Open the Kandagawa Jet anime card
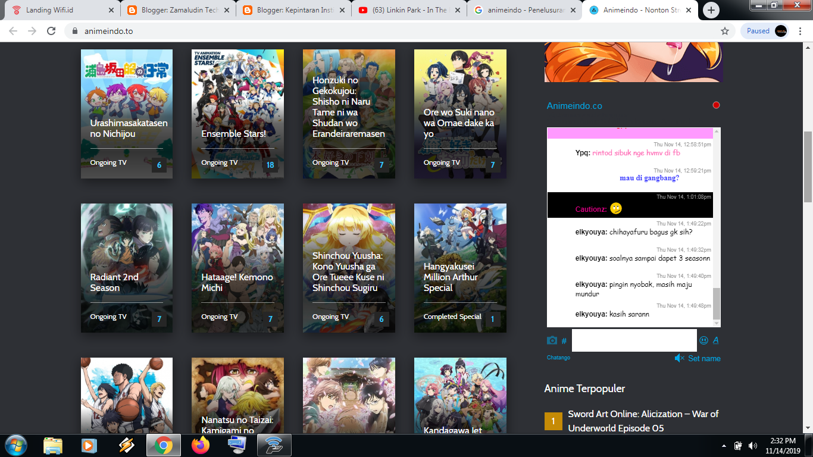This screenshot has height=457, width=813. pyautogui.click(x=460, y=395)
